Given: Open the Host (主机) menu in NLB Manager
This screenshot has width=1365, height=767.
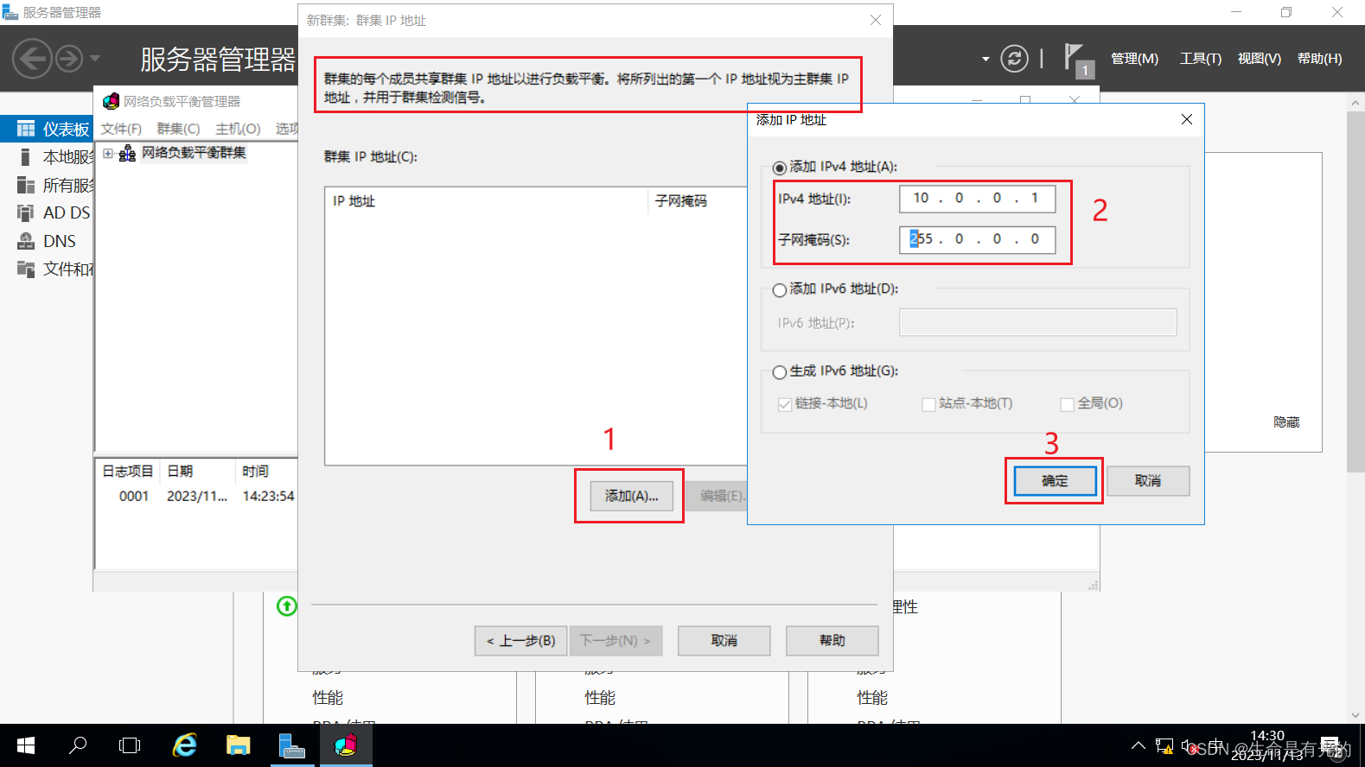Looking at the screenshot, I should click(238, 129).
